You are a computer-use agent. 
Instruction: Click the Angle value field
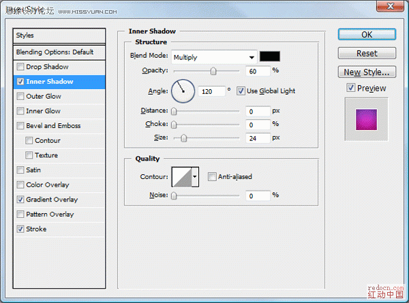coord(211,91)
